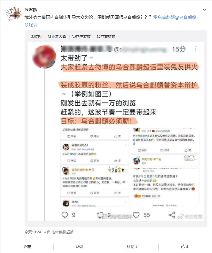This screenshot has width=212, height=253.
Task: Rotate image left with 向左旋转
Action: [x=81, y=37]
